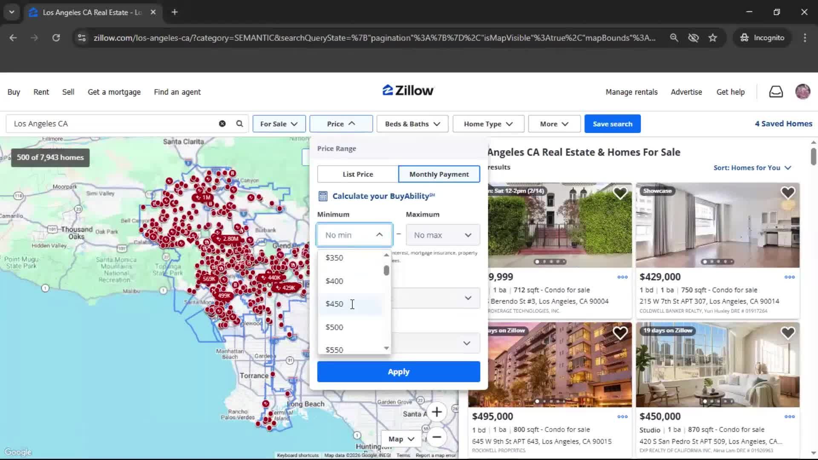Expand the Sort: Homes for You dropdown
This screenshot has width=818, height=460.
pyautogui.click(x=752, y=168)
